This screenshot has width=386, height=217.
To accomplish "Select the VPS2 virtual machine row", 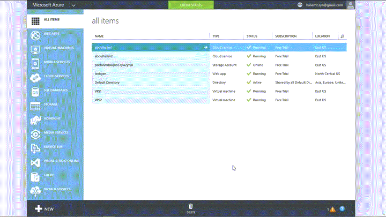I will point(219,100).
